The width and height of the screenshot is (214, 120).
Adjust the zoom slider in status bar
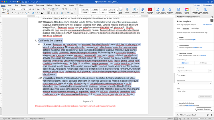pos(200,118)
